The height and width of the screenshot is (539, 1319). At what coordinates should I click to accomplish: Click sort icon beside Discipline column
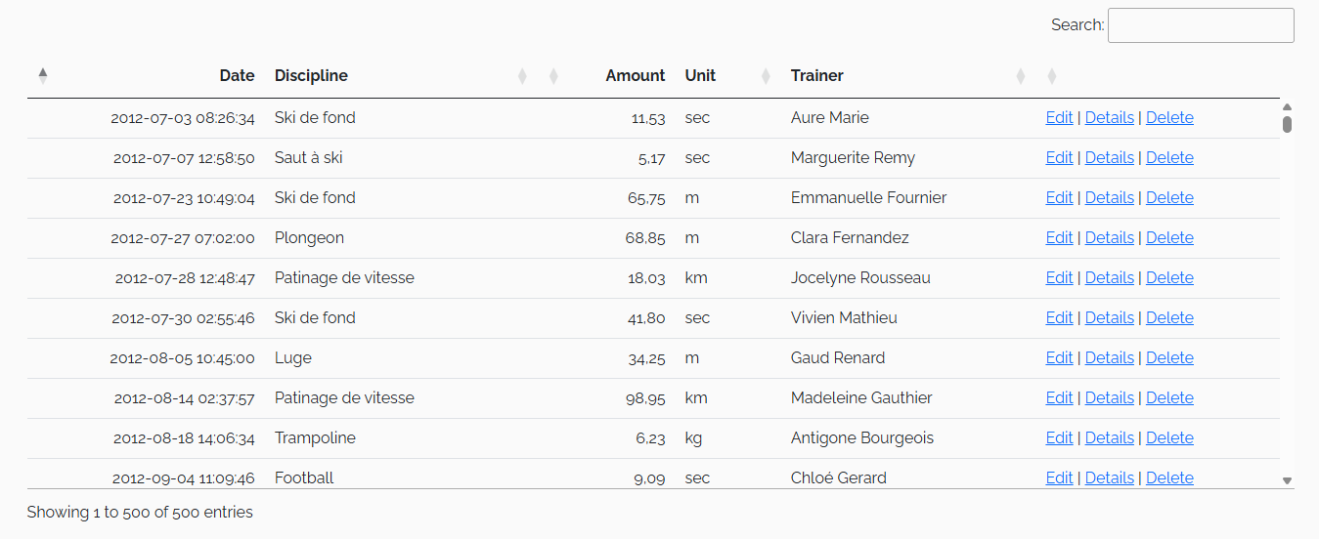pyautogui.click(x=522, y=75)
